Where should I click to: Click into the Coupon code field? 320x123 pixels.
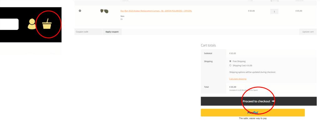coord(88,32)
